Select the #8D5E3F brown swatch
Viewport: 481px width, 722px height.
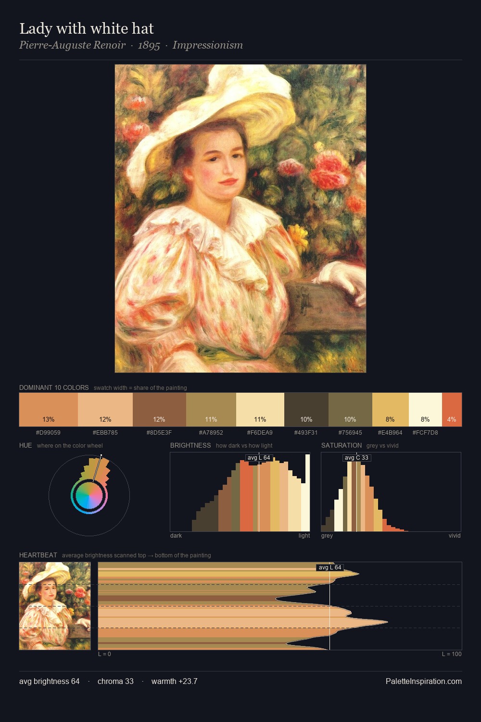[159, 410]
